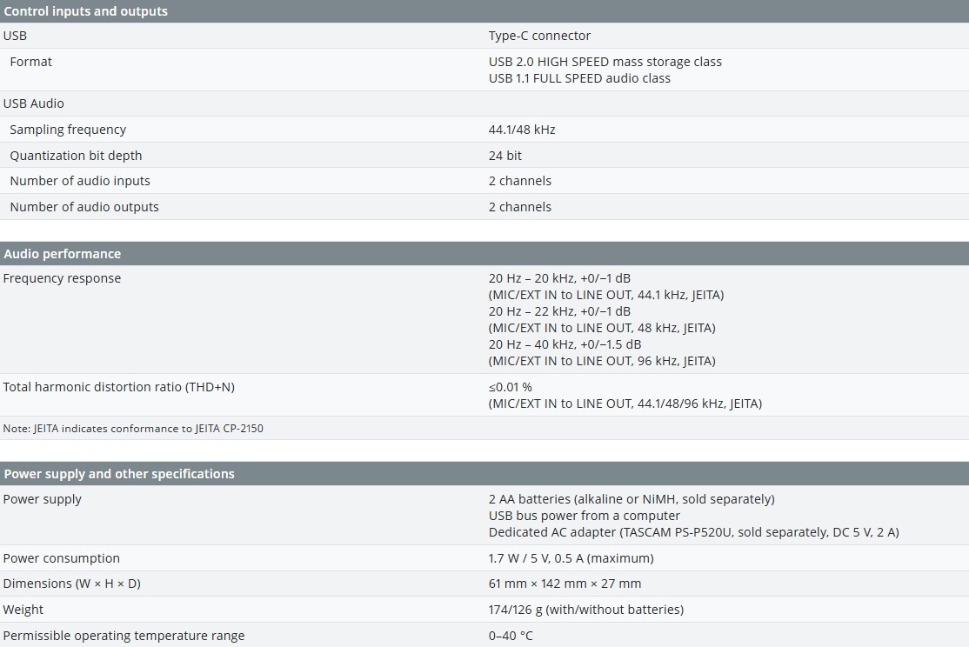Click the "Weight" row label

[x=23, y=610]
